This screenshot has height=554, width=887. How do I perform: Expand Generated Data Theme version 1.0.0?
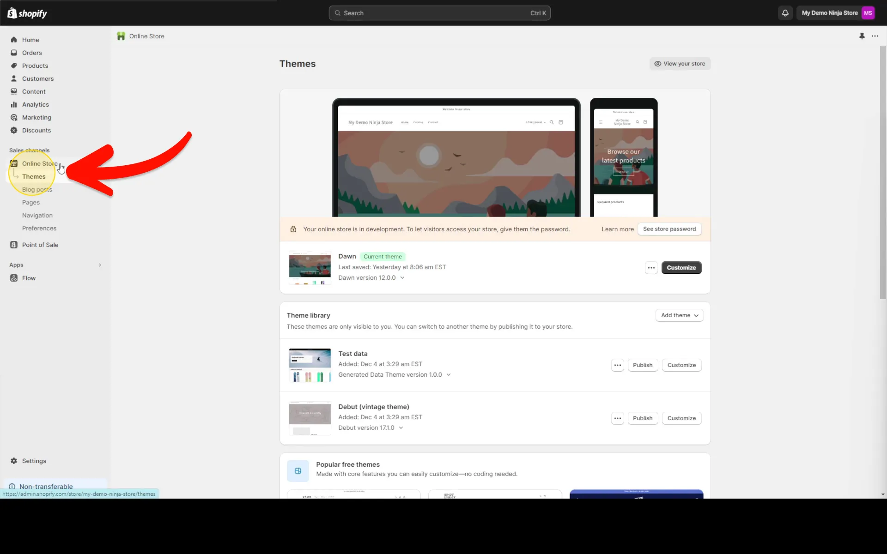pos(449,375)
